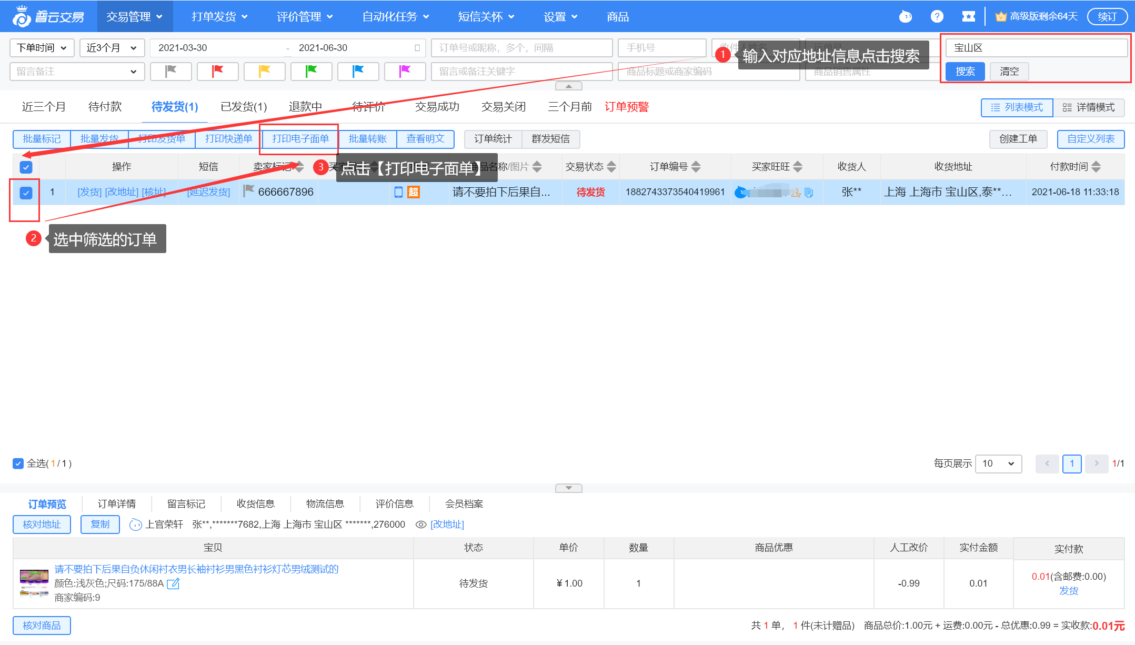Open the 打单发货 menu
The height and width of the screenshot is (645, 1135).
219,16
